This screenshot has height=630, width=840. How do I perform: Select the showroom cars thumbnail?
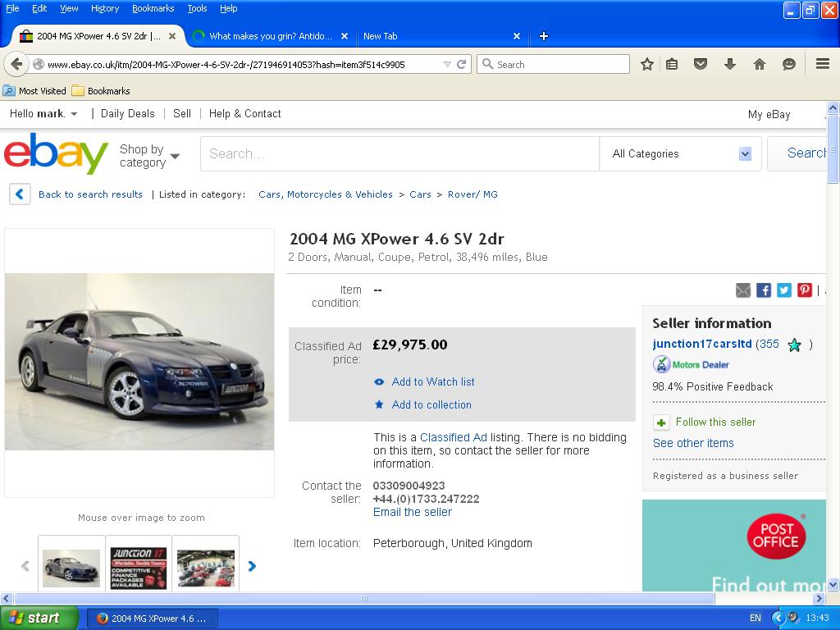click(x=206, y=568)
